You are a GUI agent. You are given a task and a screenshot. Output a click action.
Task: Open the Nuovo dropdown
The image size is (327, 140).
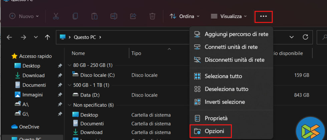[x=24, y=16]
